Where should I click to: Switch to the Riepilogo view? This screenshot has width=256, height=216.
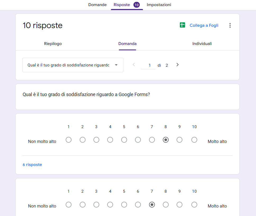[x=53, y=44]
